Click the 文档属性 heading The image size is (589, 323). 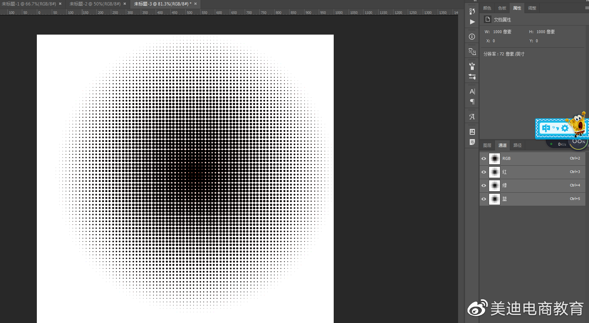[x=502, y=20]
